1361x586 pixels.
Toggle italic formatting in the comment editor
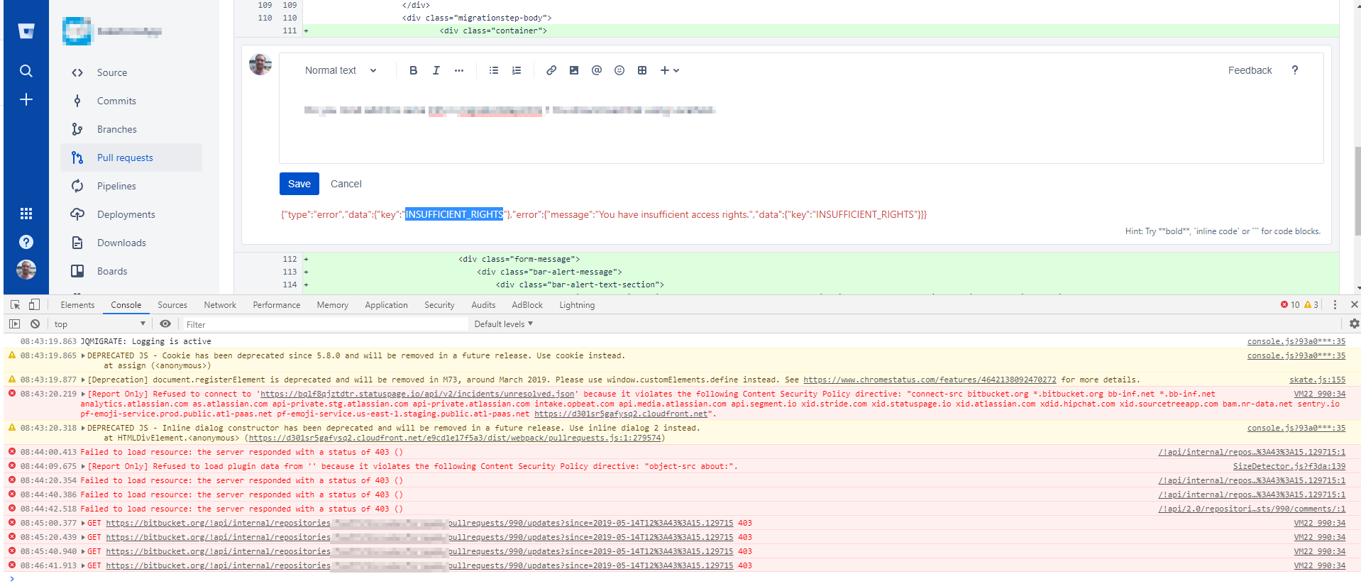click(436, 70)
